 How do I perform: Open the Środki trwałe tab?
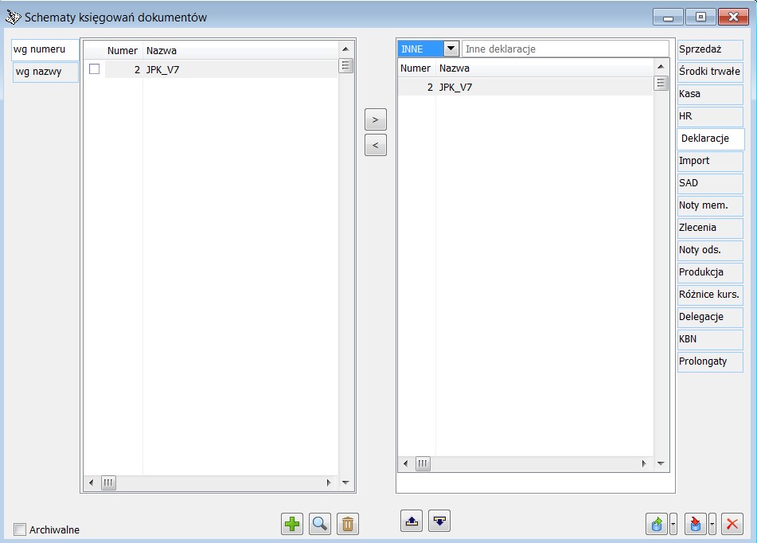(710, 72)
